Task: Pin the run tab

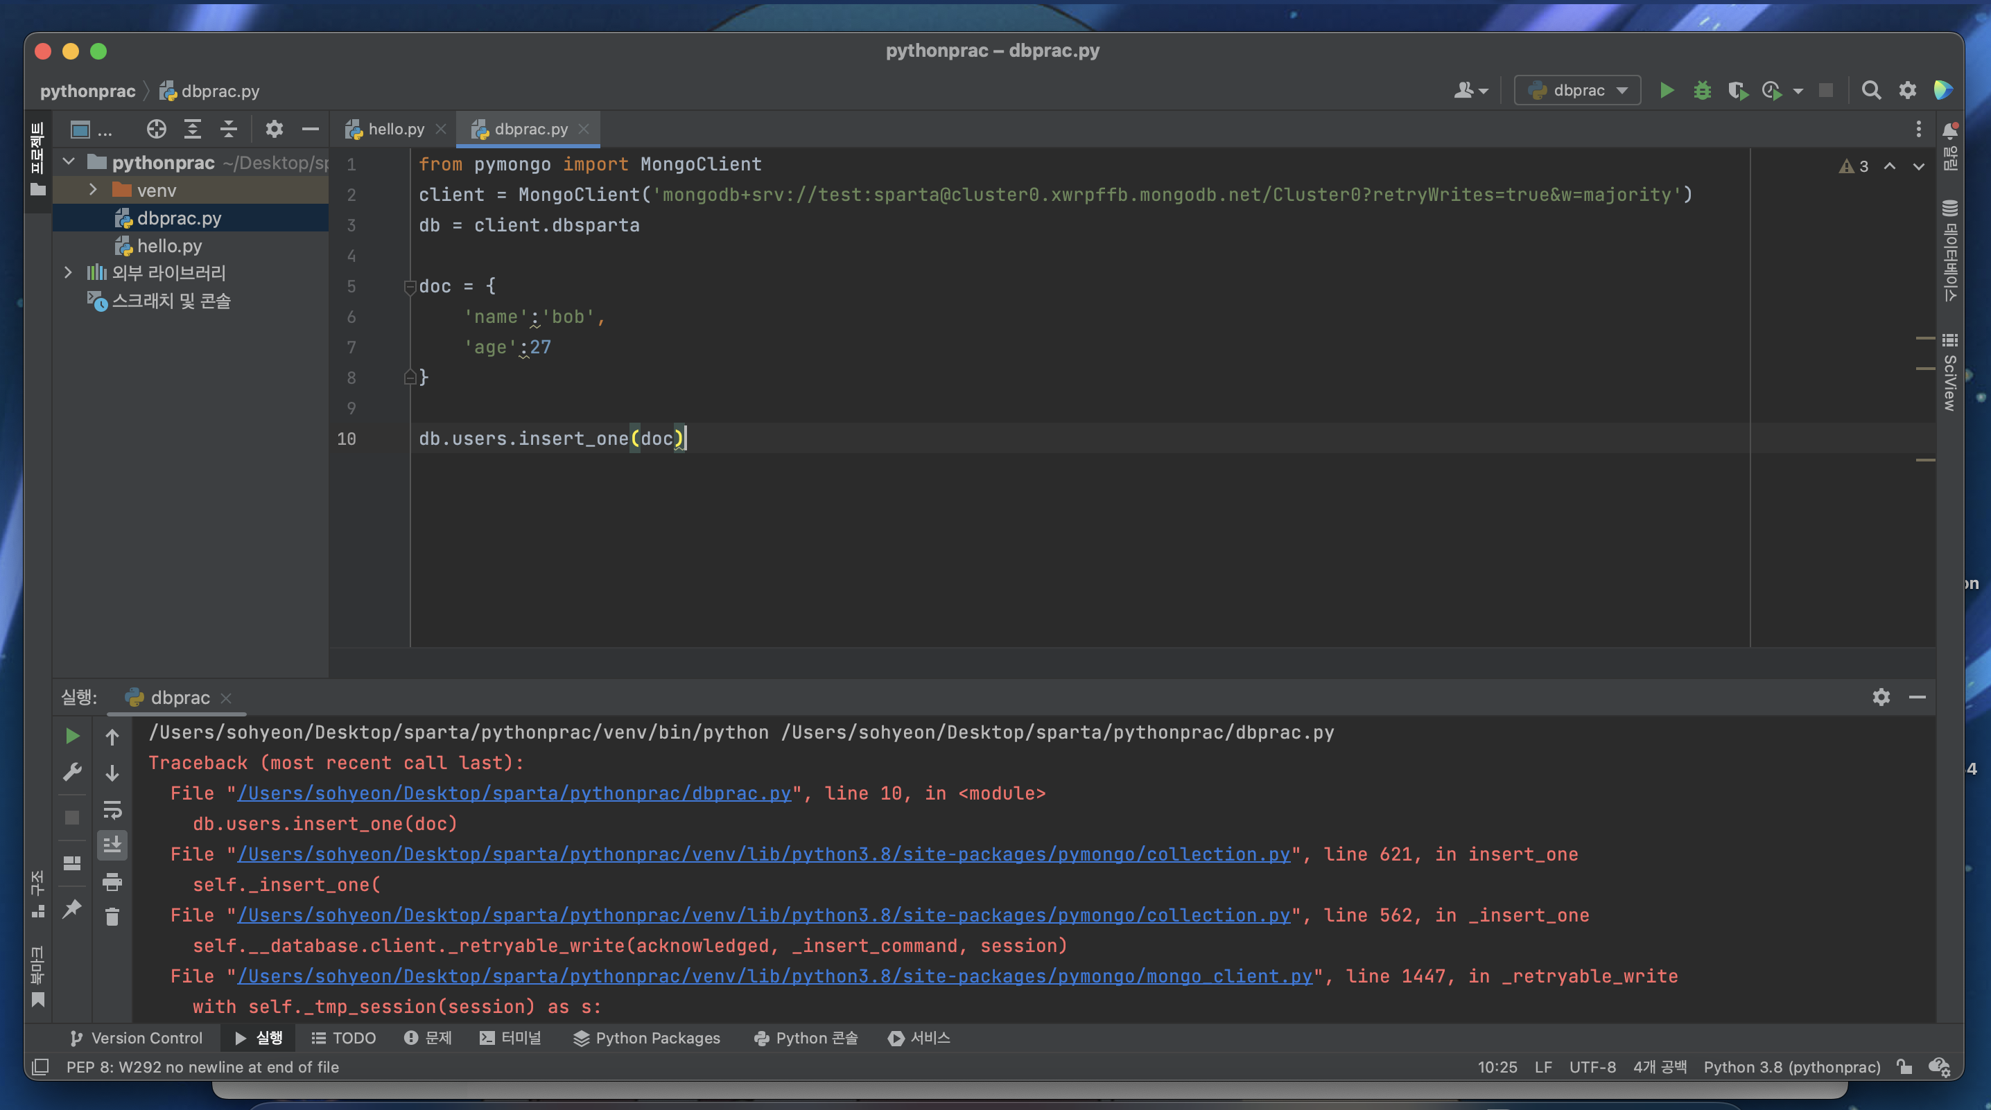Action: click(x=72, y=908)
